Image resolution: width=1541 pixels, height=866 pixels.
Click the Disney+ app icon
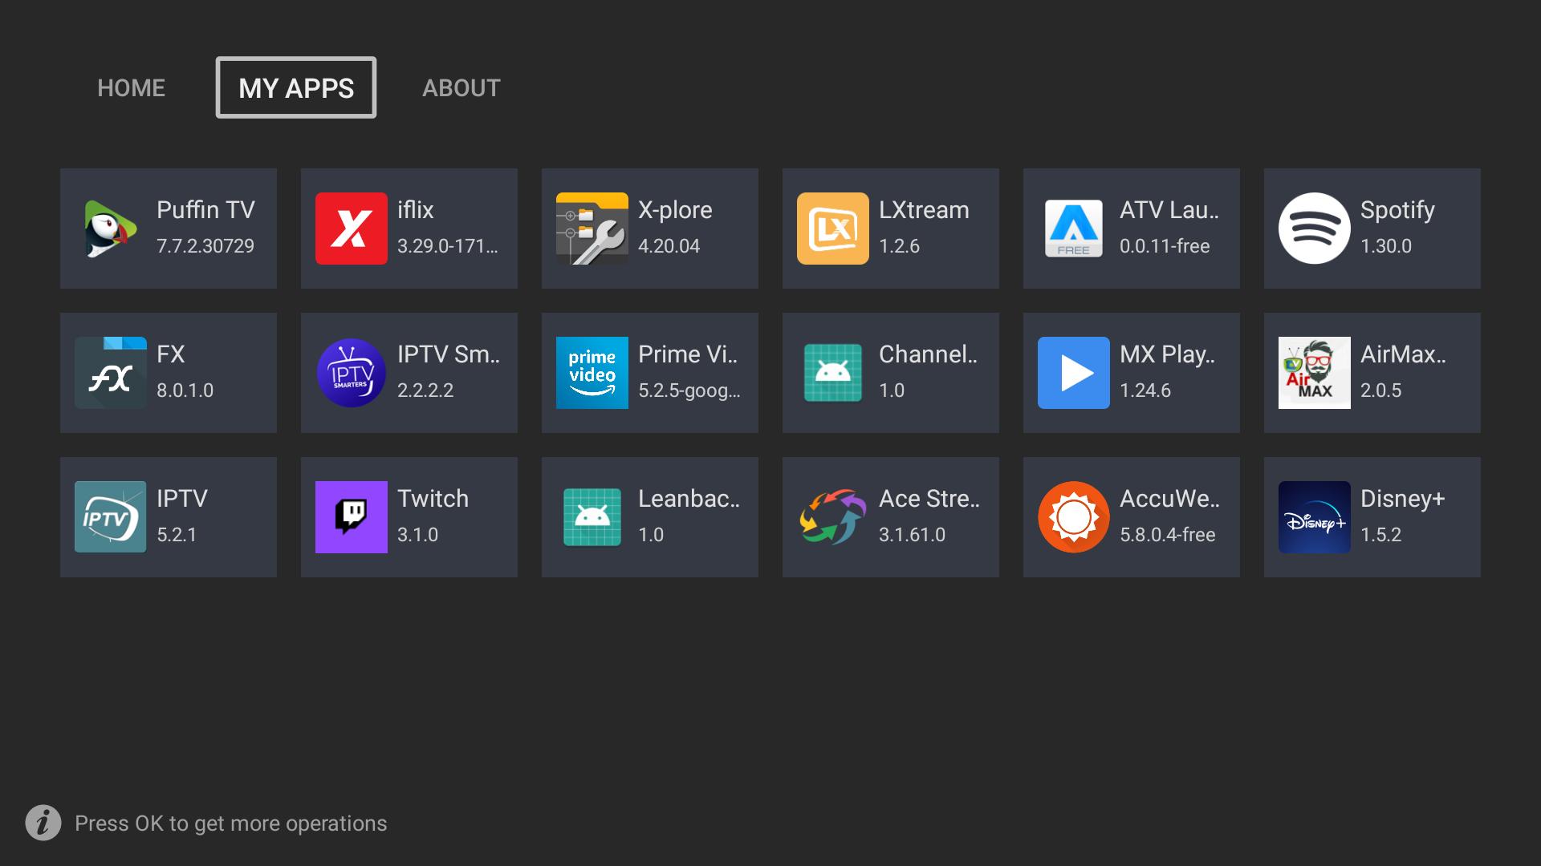click(x=1314, y=517)
